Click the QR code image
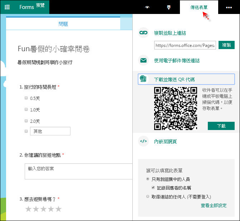Image resolution: width=240 pixels, height=221 pixels. [x=176, y=109]
